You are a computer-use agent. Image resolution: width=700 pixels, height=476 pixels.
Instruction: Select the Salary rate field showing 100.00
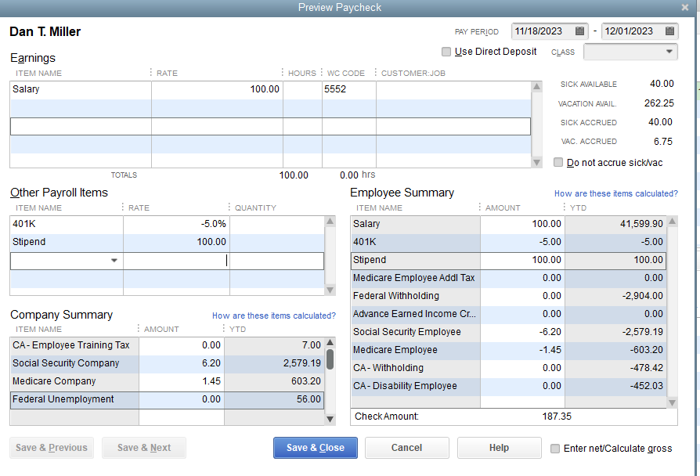point(235,88)
